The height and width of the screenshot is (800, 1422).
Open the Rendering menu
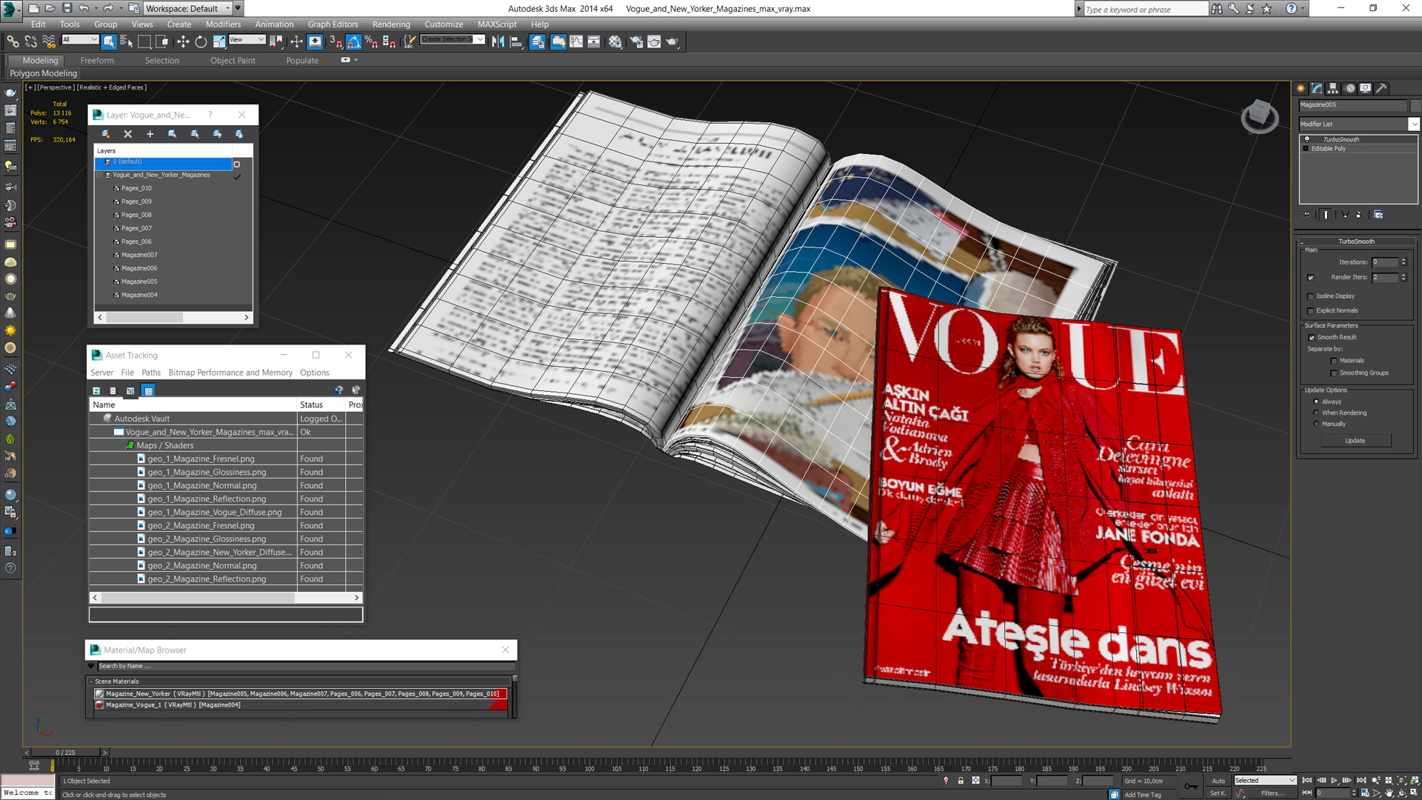coord(391,24)
